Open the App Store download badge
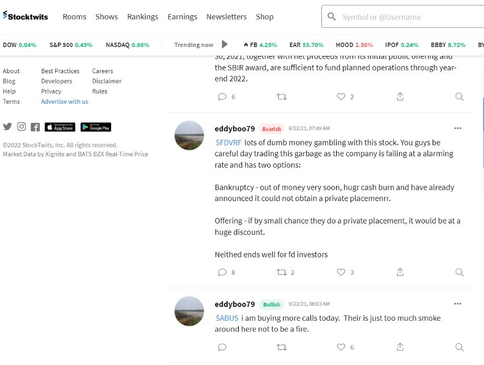This screenshot has height=365, width=484. (x=60, y=127)
